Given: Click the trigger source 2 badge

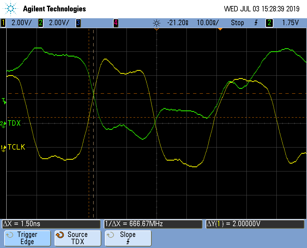Looking at the screenshot, I should click(x=269, y=23).
